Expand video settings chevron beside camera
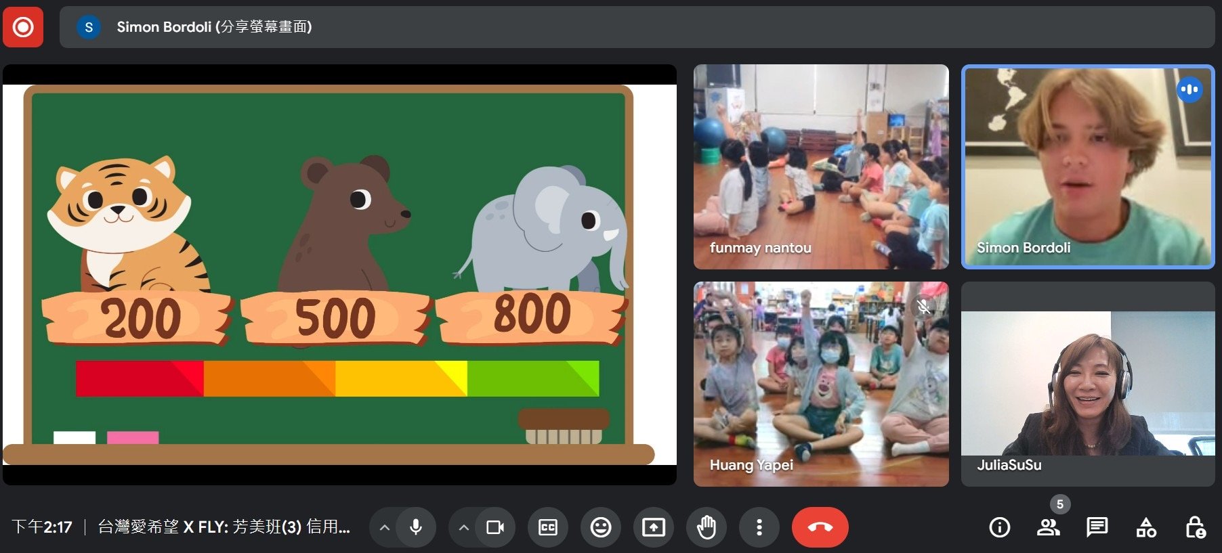The width and height of the screenshot is (1222, 553). click(464, 527)
